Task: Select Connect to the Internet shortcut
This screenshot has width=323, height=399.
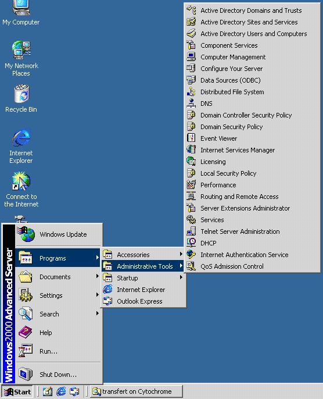Action: (21, 190)
